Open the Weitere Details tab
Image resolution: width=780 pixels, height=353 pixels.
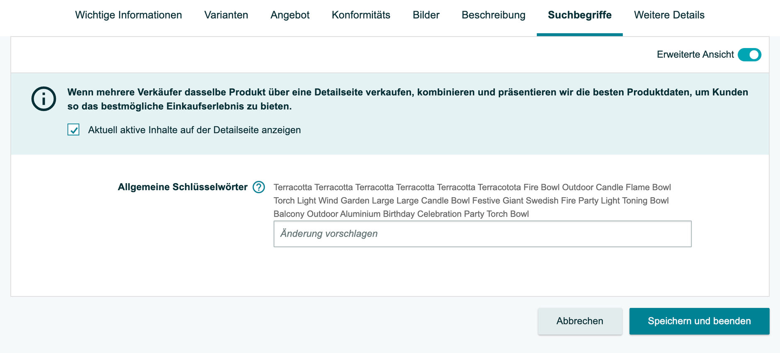point(669,15)
